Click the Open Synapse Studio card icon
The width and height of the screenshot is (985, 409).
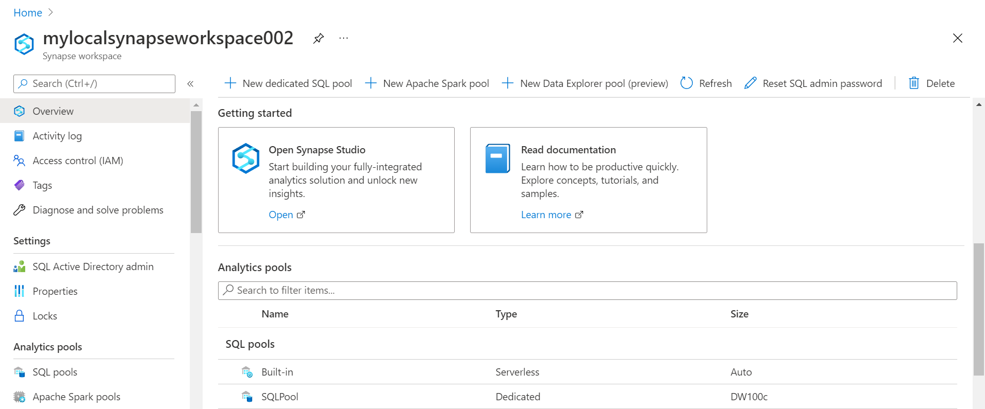click(x=245, y=158)
